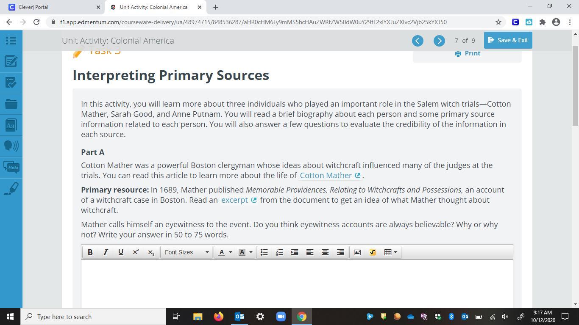Image resolution: width=579 pixels, height=325 pixels.
Task: Click the Save & Exit button
Action: pos(508,40)
